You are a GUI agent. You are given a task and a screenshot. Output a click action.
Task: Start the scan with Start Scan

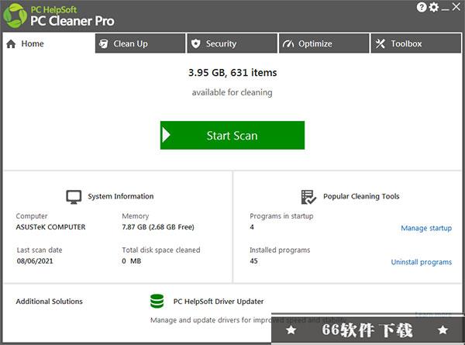[x=232, y=135]
